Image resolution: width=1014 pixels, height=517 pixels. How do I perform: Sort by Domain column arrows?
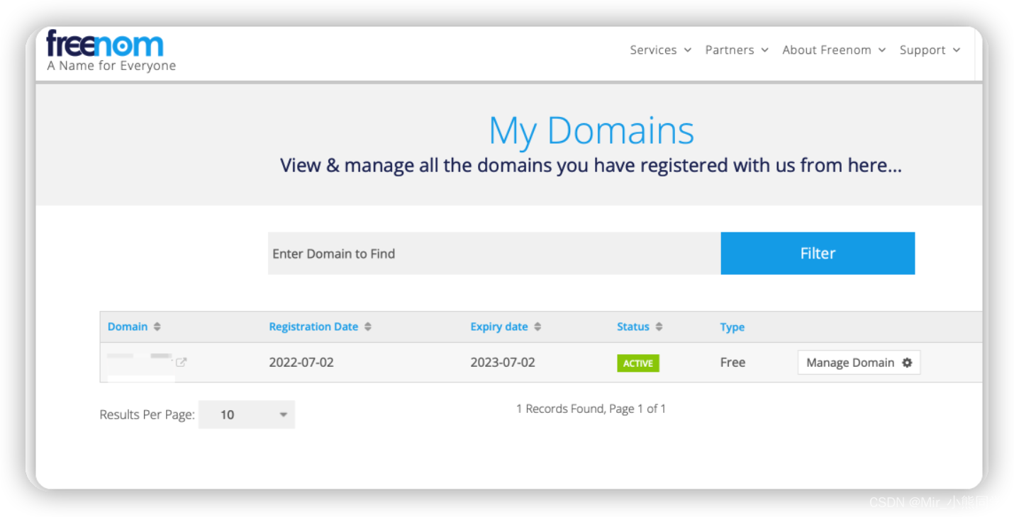coord(157,326)
